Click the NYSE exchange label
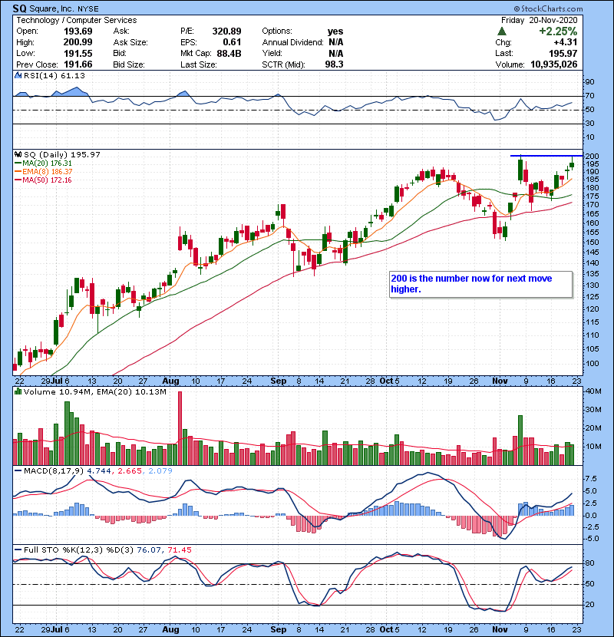This screenshot has width=614, height=637. click(88, 9)
